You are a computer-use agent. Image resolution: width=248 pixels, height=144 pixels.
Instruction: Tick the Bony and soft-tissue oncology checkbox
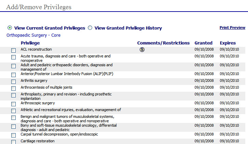13,126
